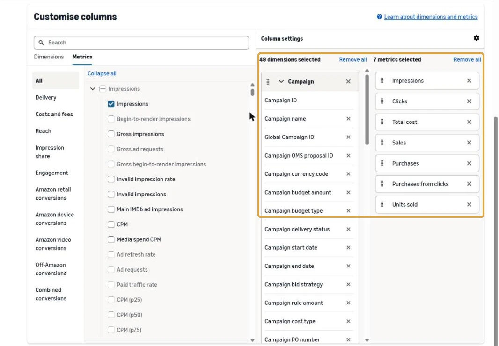Click drag handle of Clicks metric

[382, 101]
